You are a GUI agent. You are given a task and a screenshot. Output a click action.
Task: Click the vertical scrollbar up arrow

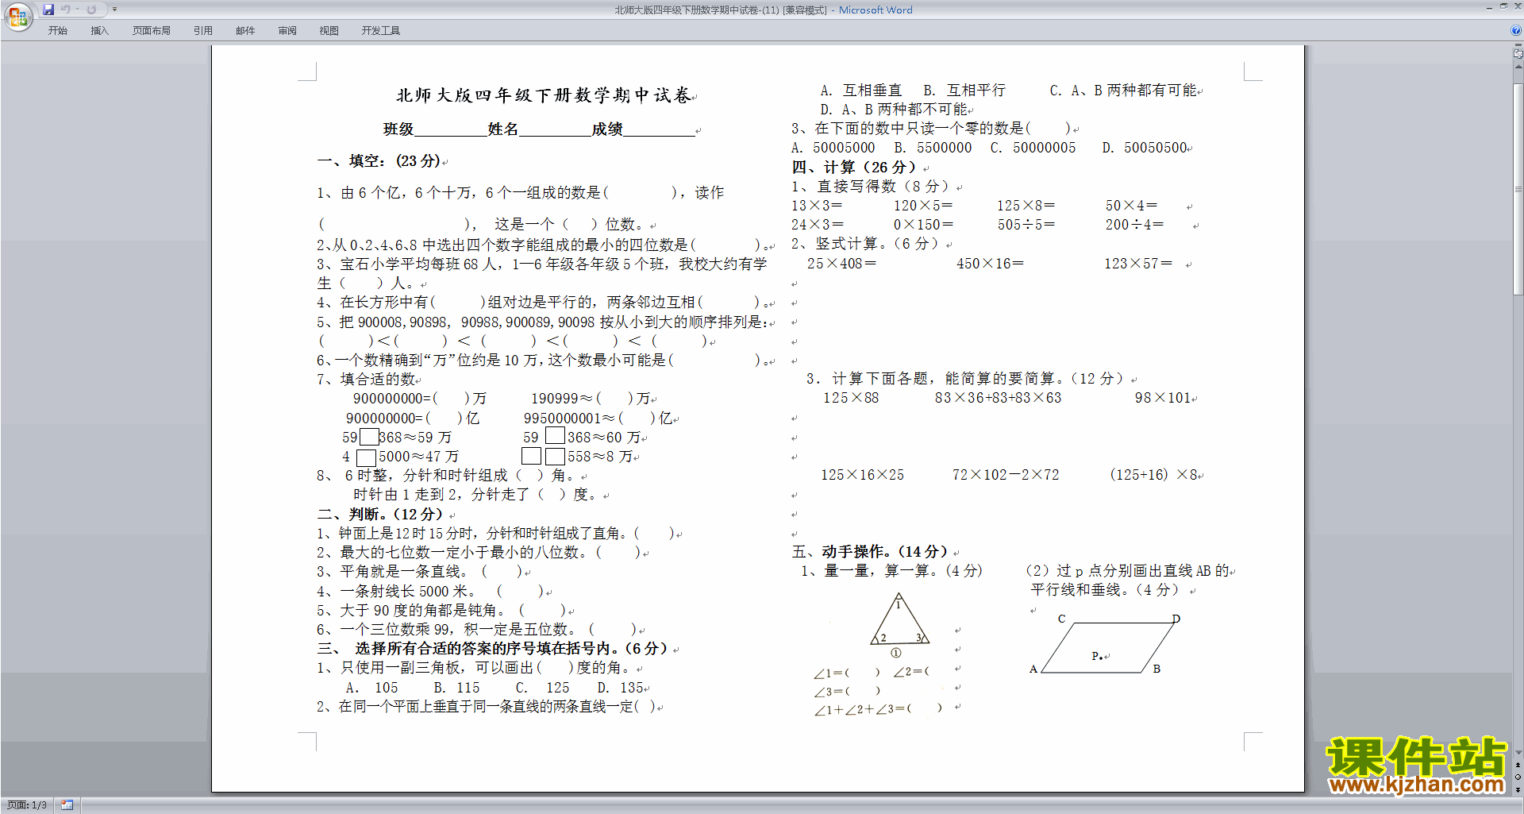click(1518, 67)
